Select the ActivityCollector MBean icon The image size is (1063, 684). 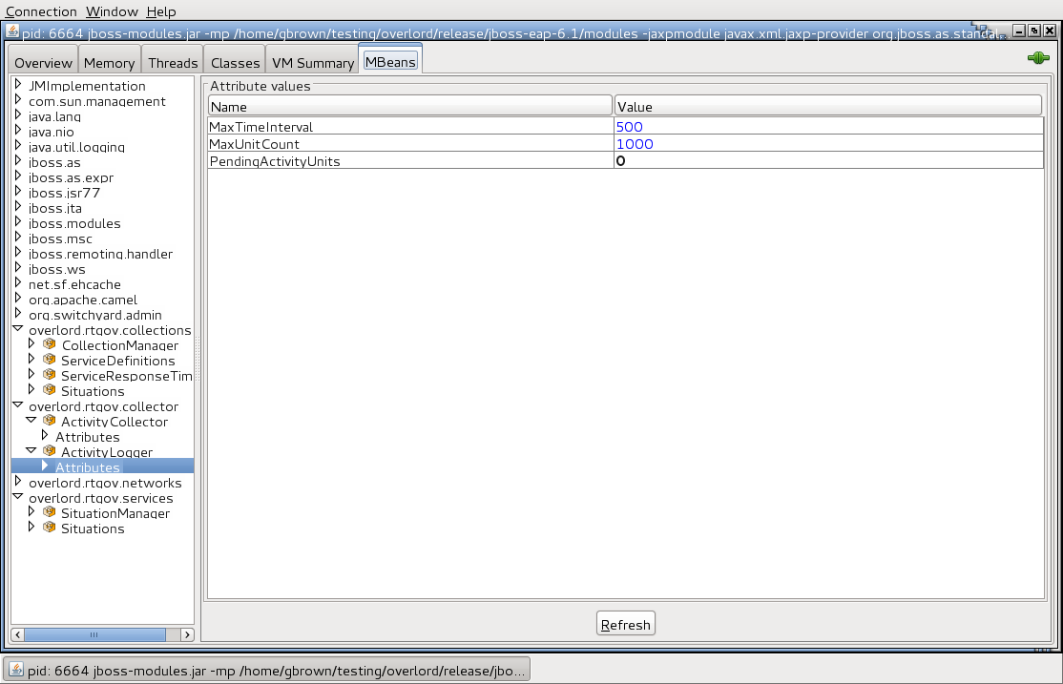(49, 421)
